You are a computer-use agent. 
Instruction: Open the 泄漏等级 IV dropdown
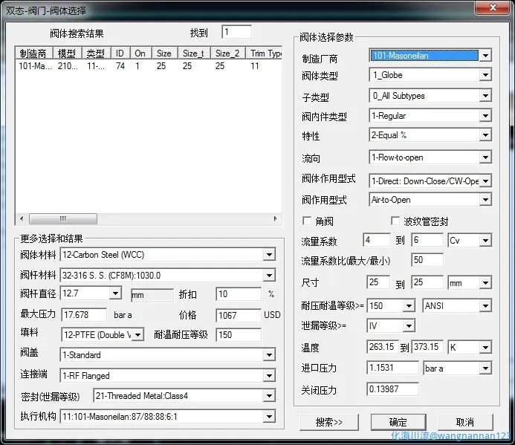pyautogui.click(x=409, y=326)
